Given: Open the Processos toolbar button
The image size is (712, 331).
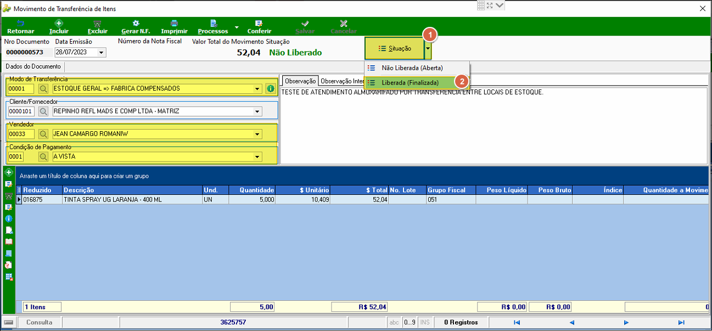Looking at the screenshot, I should point(213,27).
